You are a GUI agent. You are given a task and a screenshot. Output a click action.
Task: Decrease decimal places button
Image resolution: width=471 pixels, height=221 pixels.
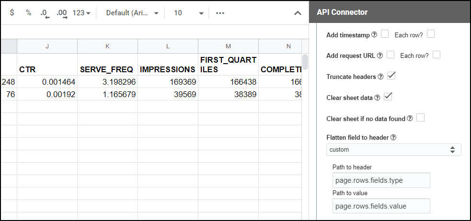pyautogui.click(x=45, y=13)
